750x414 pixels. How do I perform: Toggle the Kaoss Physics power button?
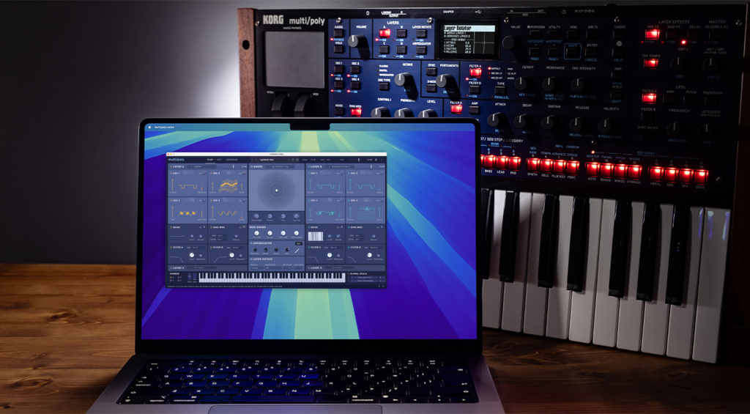coord(251,166)
